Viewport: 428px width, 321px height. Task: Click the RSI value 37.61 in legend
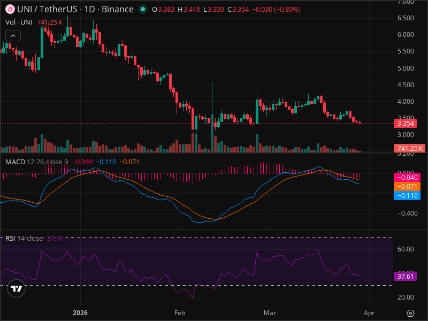click(55, 239)
